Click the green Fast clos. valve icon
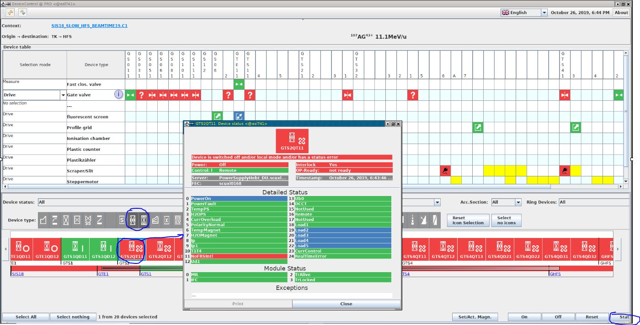 click(x=239, y=84)
